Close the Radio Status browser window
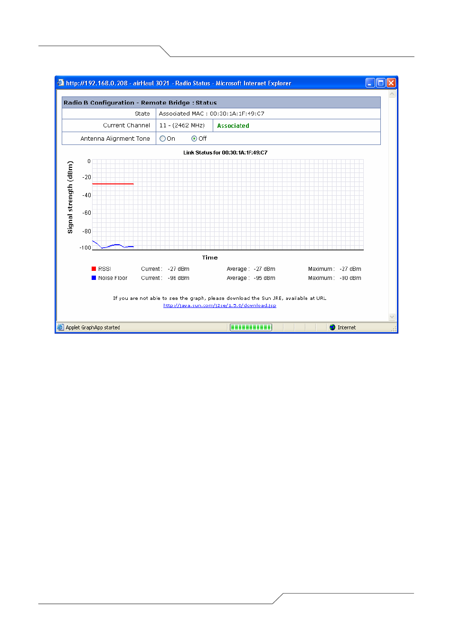453x642 pixels. [x=391, y=83]
